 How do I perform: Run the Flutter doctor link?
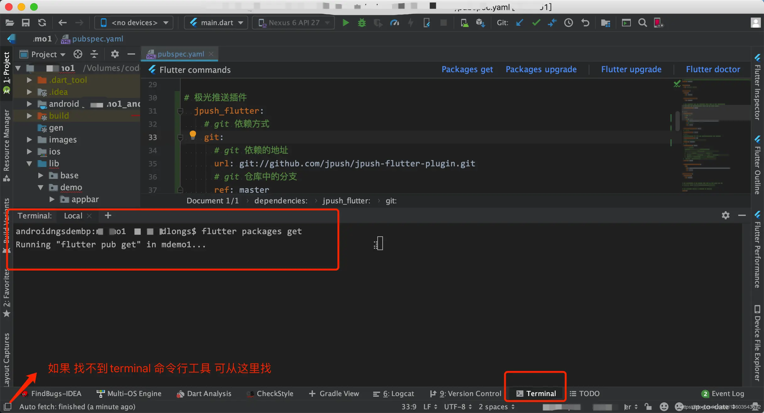[713, 69]
